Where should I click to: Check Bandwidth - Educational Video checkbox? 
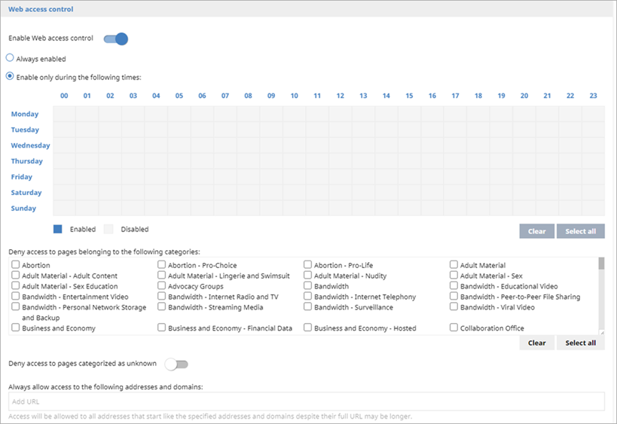454,285
